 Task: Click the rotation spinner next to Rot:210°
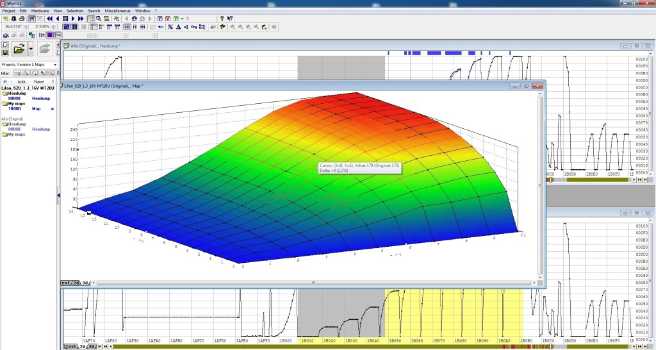[26, 27]
